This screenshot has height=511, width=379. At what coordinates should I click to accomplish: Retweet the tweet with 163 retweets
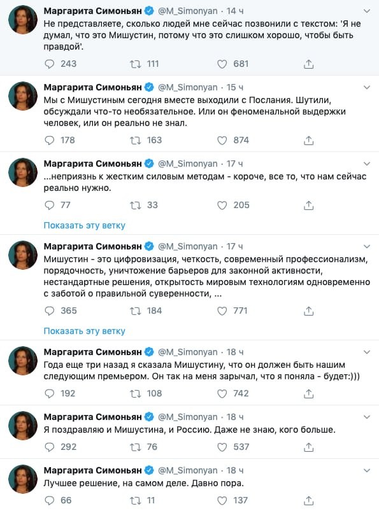(135, 141)
